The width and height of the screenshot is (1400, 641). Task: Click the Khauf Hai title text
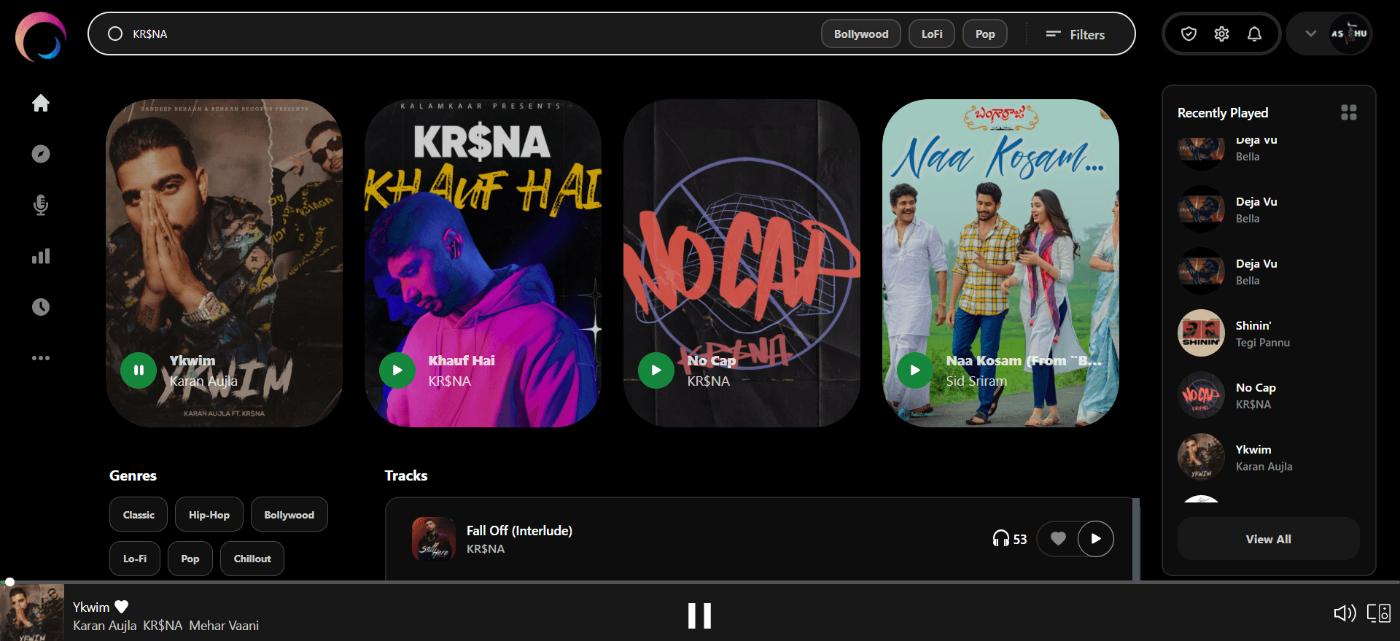tap(462, 360)
